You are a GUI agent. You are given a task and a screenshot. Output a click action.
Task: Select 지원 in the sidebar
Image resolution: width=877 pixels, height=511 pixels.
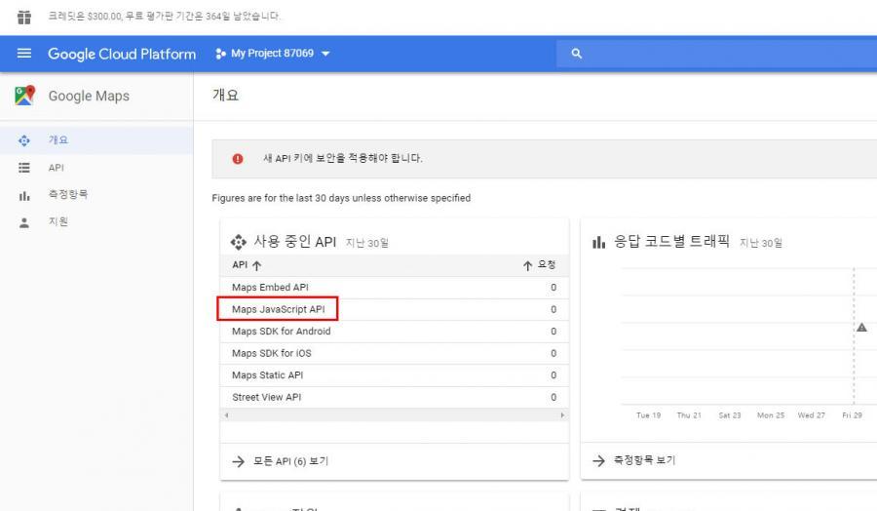click(58, 222)
